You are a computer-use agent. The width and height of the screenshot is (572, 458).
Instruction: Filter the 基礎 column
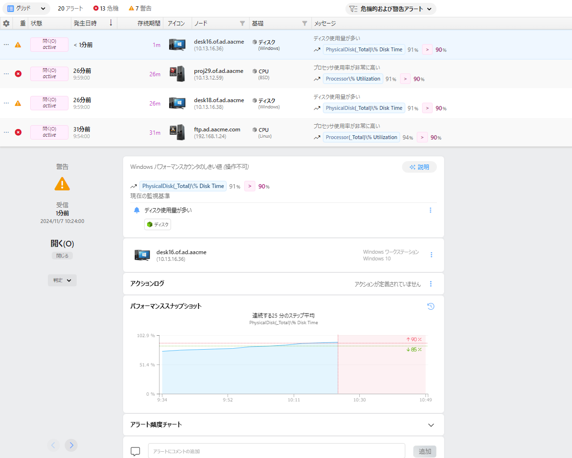[x=305, y=23]
